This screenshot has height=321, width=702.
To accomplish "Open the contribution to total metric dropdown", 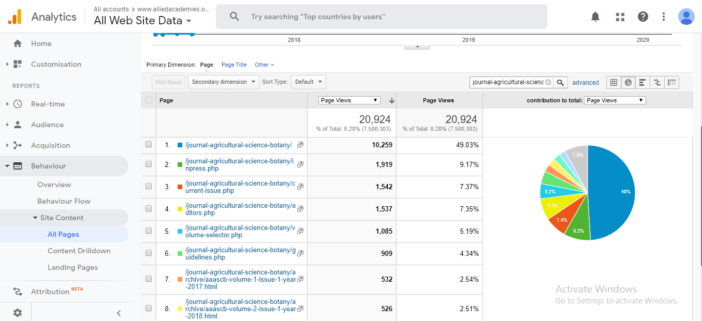I will click(615, 100).
